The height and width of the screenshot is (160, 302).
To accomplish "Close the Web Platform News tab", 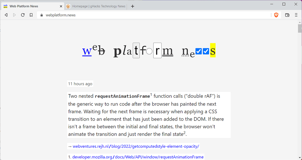I will pyautogui.click(x=61, y=6).
